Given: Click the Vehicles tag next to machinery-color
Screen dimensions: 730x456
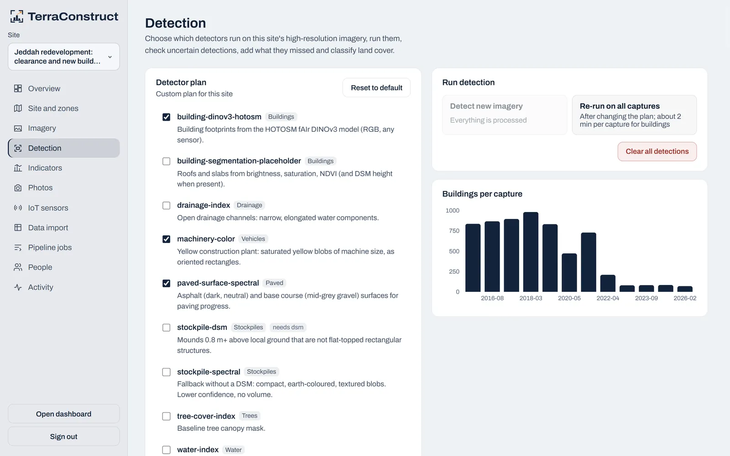Looking at the screenshot, I should [253, 239].
